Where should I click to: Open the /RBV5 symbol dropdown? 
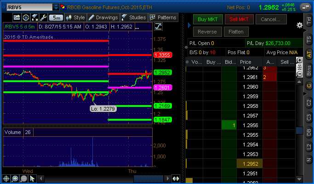point(56,7)
